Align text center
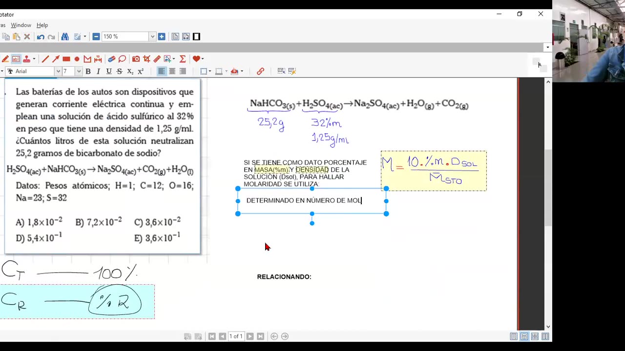625x351 pixels. (x=172, y=71)
